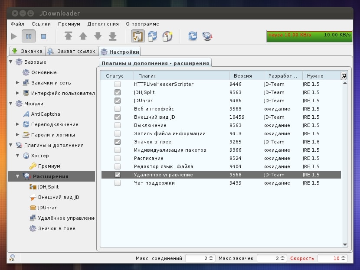Collapse the Расширения node arrow
The width and height of the screenshot is (360, 270).
tap(18, 176)
